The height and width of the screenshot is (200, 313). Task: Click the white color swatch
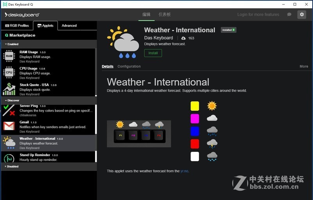pos(194,157)
